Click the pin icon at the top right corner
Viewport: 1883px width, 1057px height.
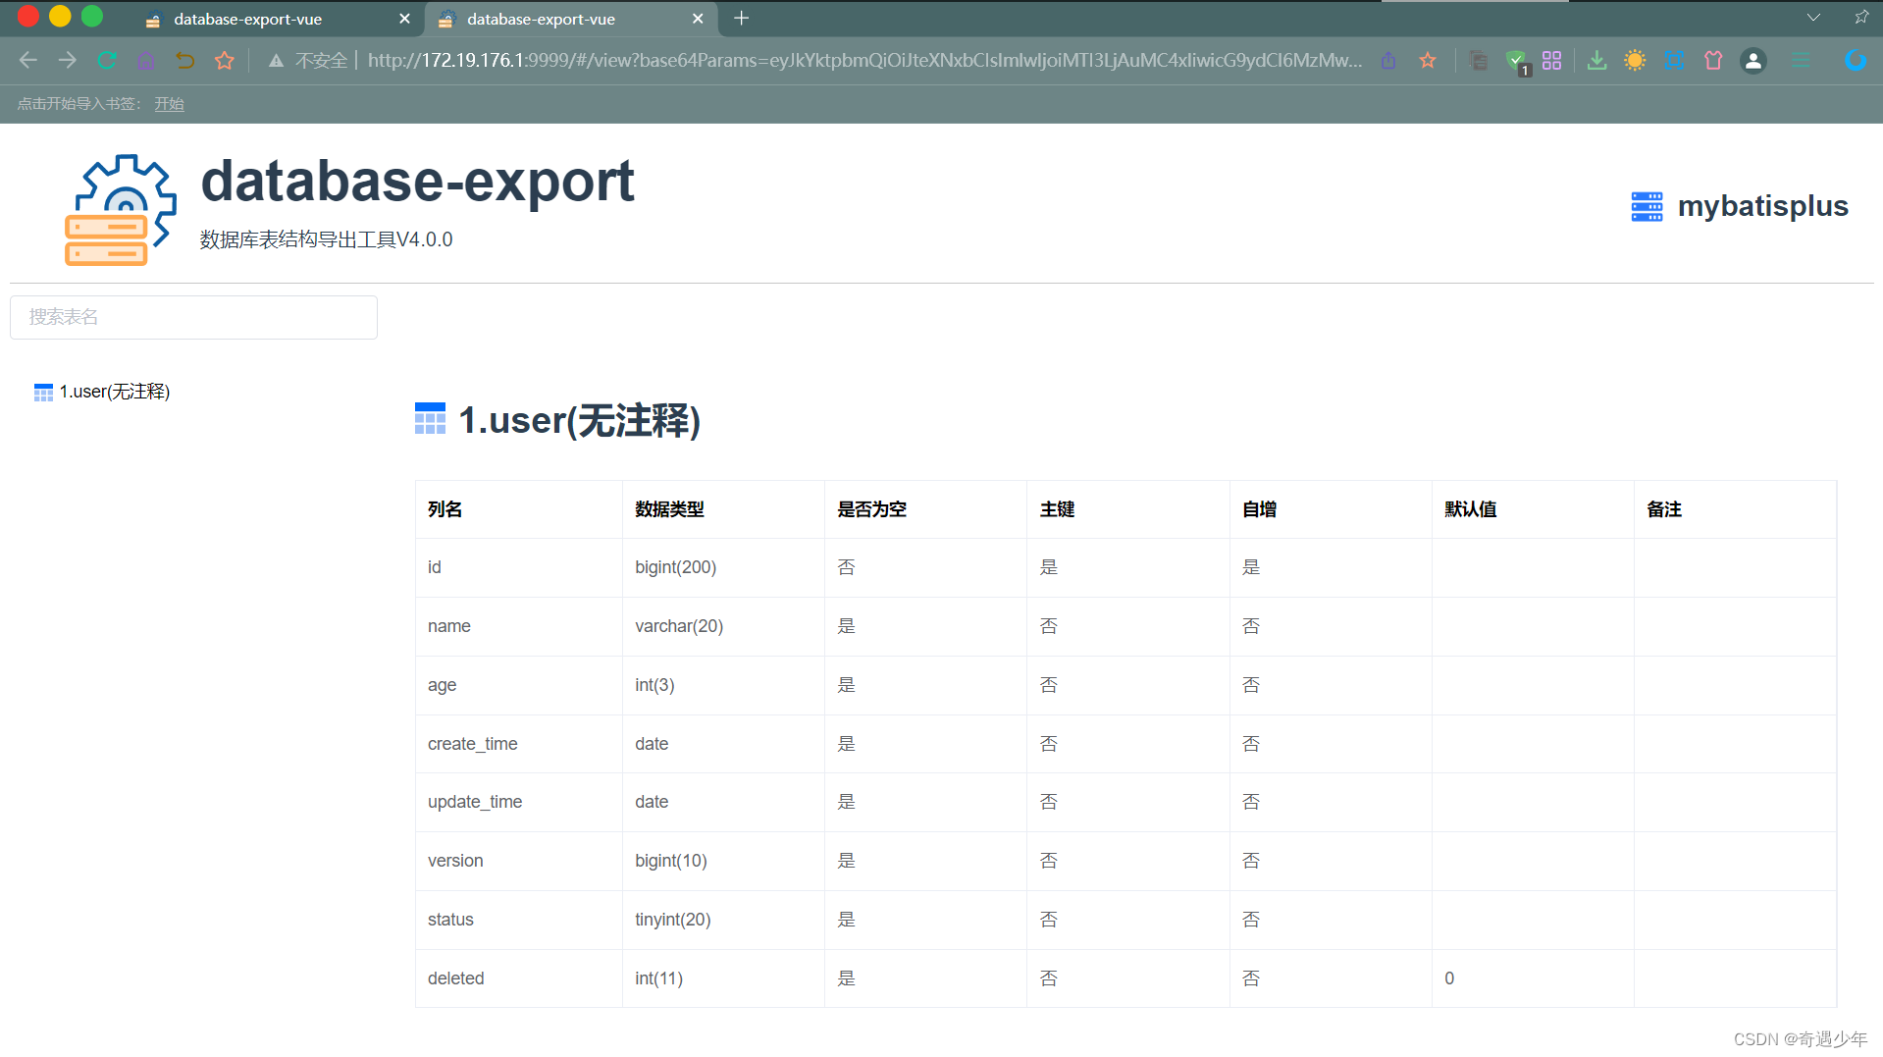pos(1861,18)
